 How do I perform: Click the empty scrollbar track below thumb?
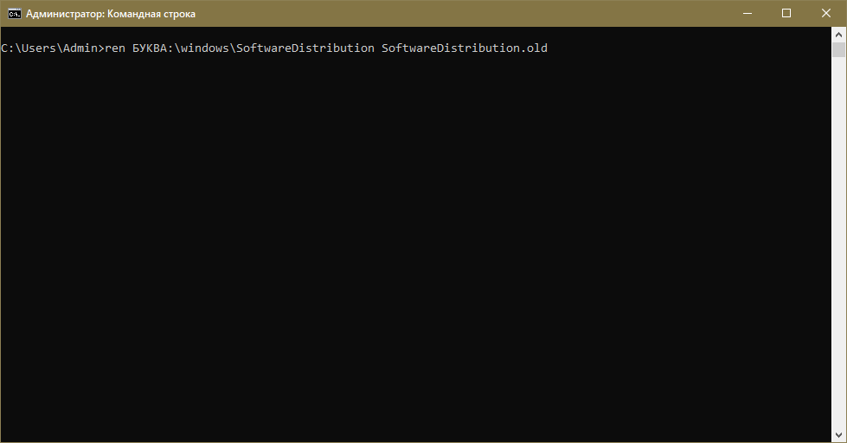838,260
